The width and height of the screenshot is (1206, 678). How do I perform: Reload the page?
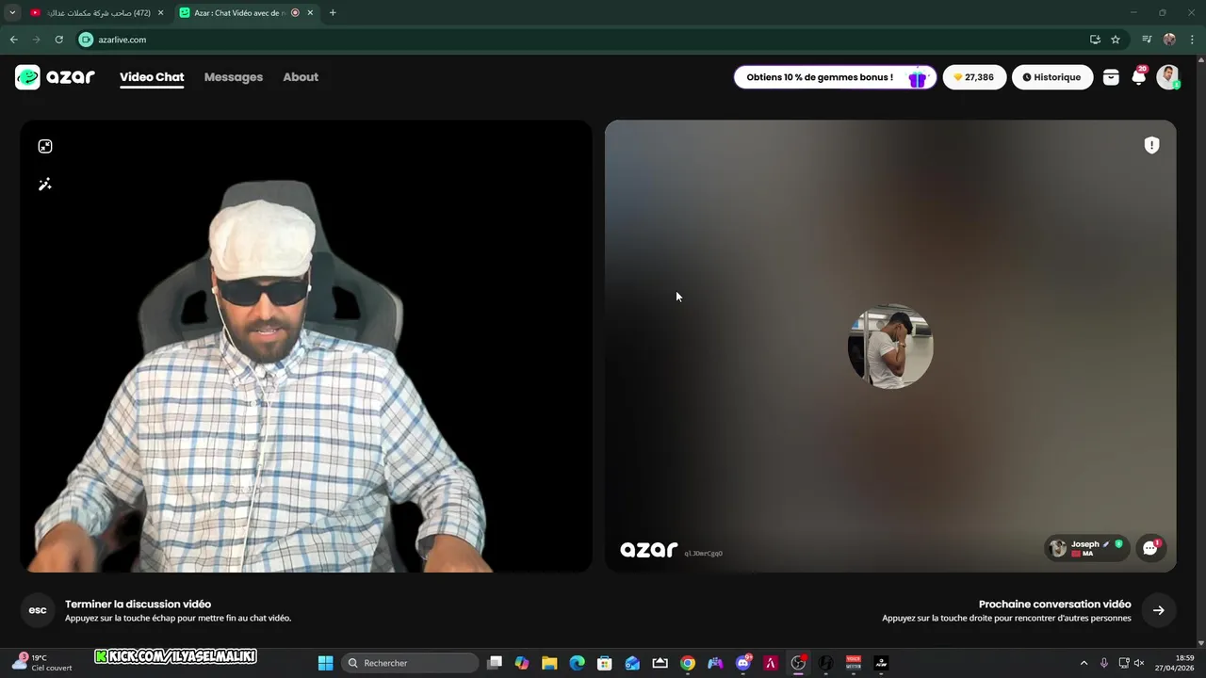[58, 40]
